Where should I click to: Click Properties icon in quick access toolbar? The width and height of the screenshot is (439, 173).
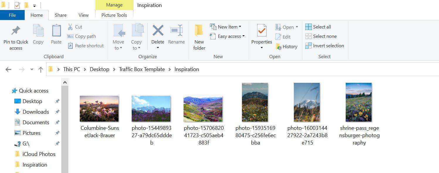pos(17,5)
